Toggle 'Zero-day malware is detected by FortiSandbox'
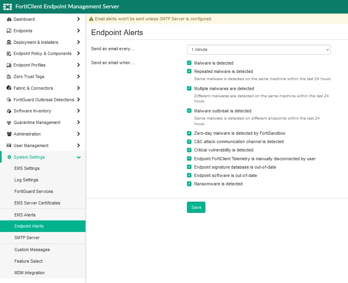 (189, 133)
